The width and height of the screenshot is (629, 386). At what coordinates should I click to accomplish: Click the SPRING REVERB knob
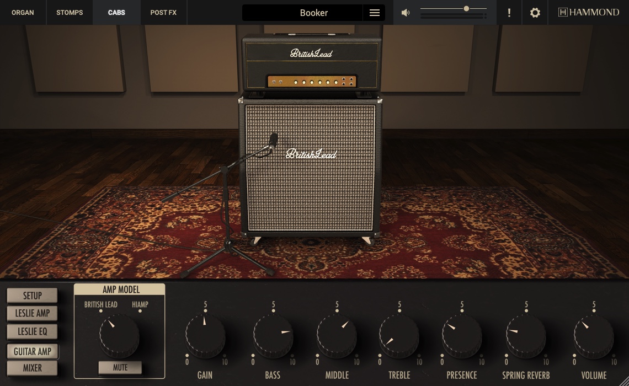click(526, 336)
